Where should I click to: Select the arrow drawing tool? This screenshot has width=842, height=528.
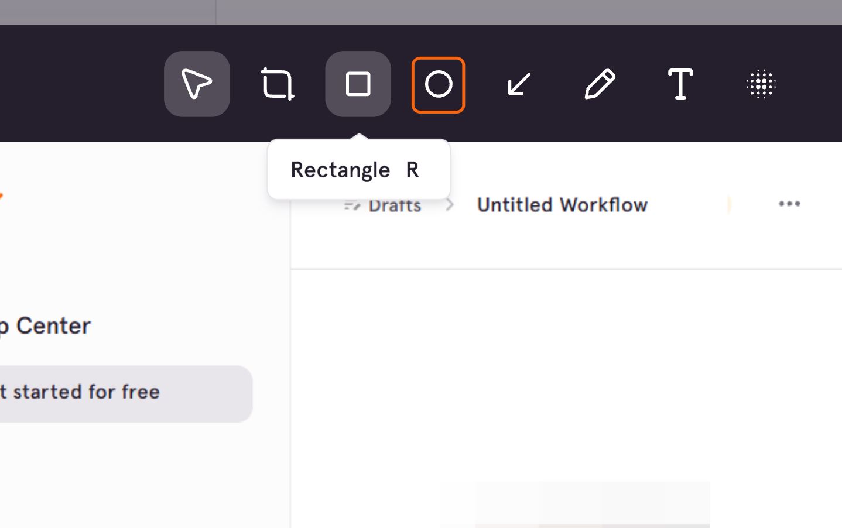click(x=519, y=84)
